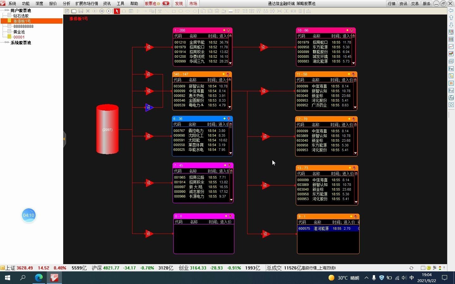Click the 服务 button at top right
The width and height of the screenshot is (455, 284).
[427, 3]
